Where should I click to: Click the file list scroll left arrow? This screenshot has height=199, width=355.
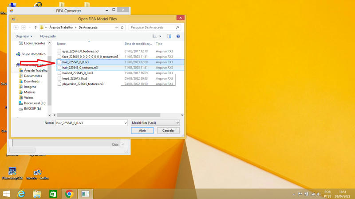click(x=55, y=115)
